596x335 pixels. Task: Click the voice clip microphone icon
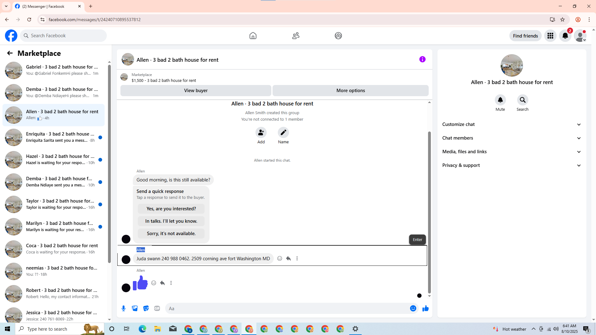click(x=124, y=308)
